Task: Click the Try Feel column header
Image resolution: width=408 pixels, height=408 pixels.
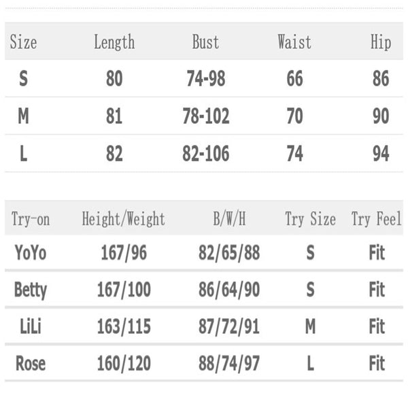Action: (376, 219)
